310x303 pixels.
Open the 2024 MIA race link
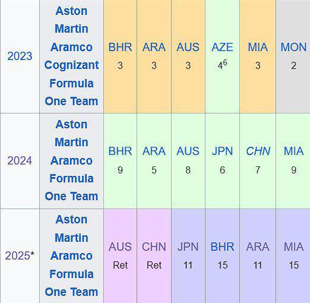(293, 151)
